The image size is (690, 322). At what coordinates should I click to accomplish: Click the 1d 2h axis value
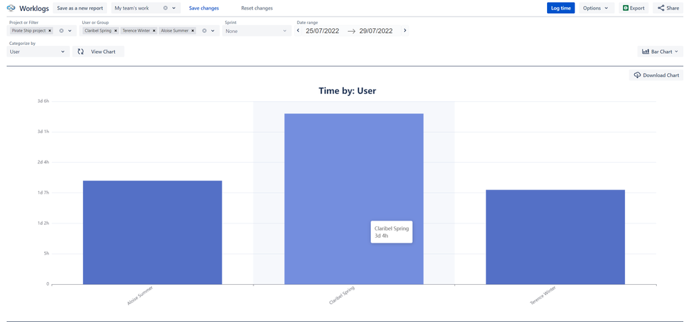[x=43, y=223]
